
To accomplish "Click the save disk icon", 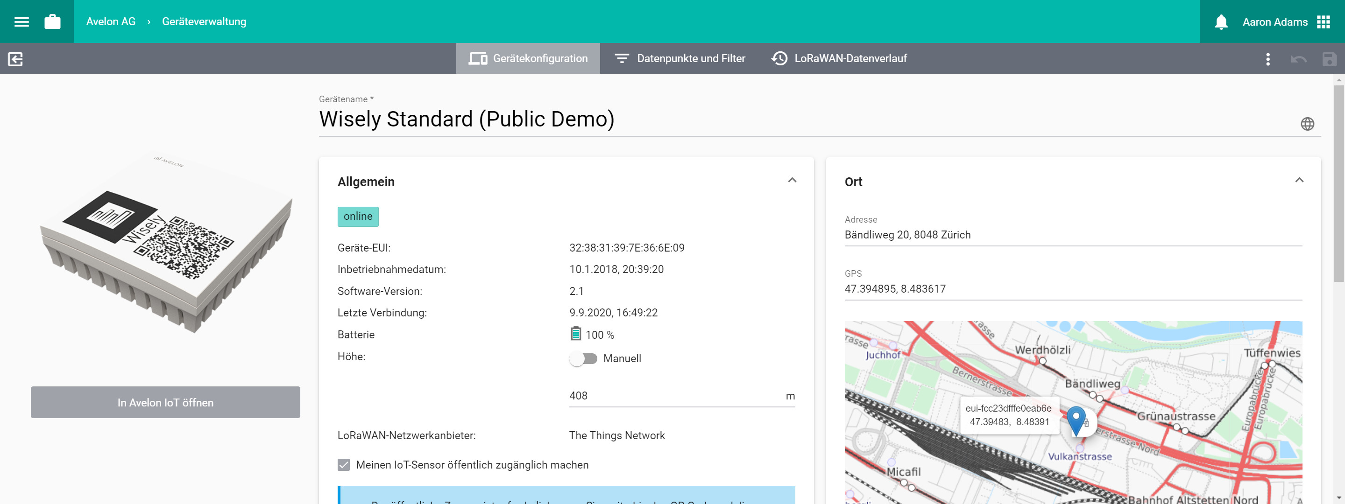I will pyautogui.click(x=1329, y=59).
